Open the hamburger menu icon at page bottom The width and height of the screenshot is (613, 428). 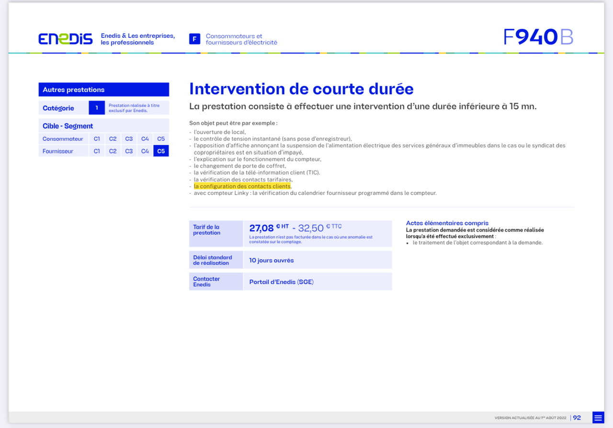[598, 417]
